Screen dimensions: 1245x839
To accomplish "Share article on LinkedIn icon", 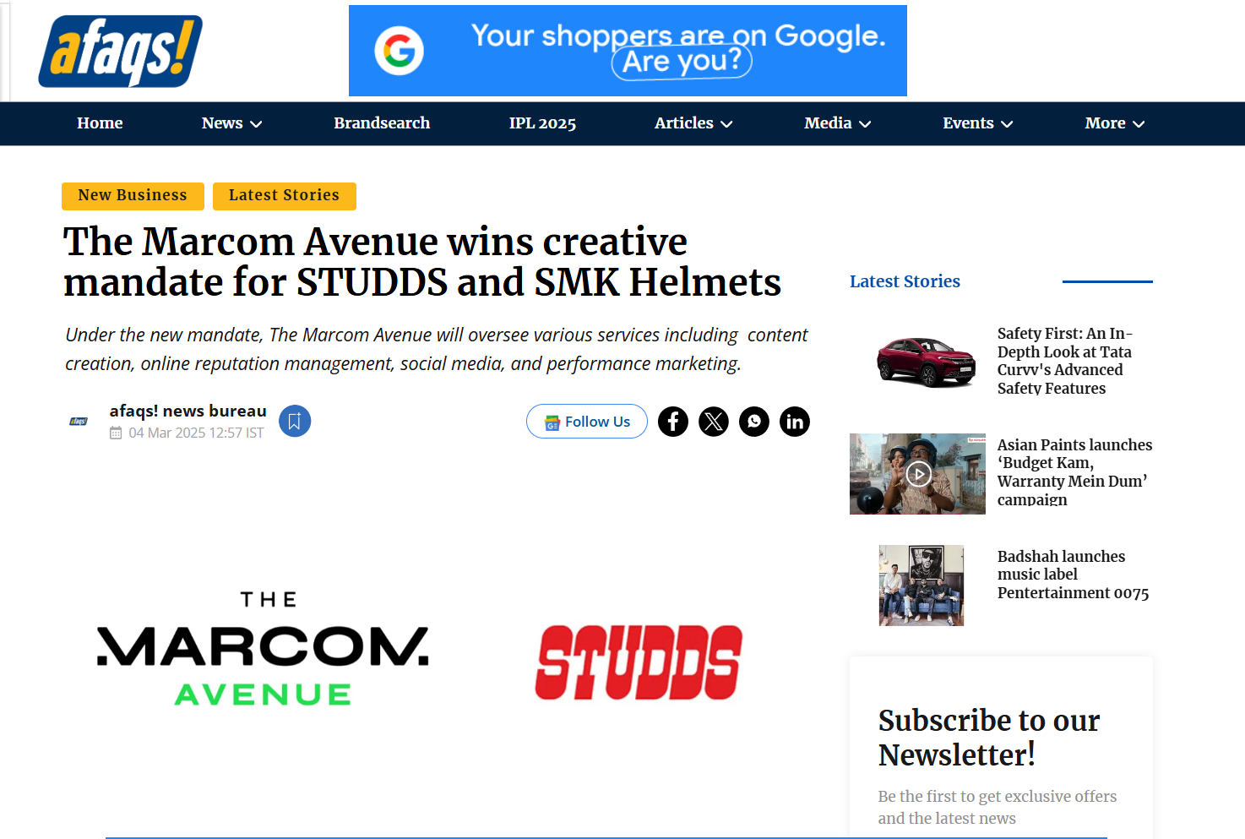I will (x=795, y=422).
